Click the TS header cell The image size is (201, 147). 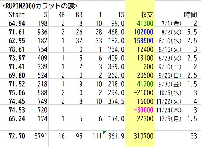[x=121, y=14]
